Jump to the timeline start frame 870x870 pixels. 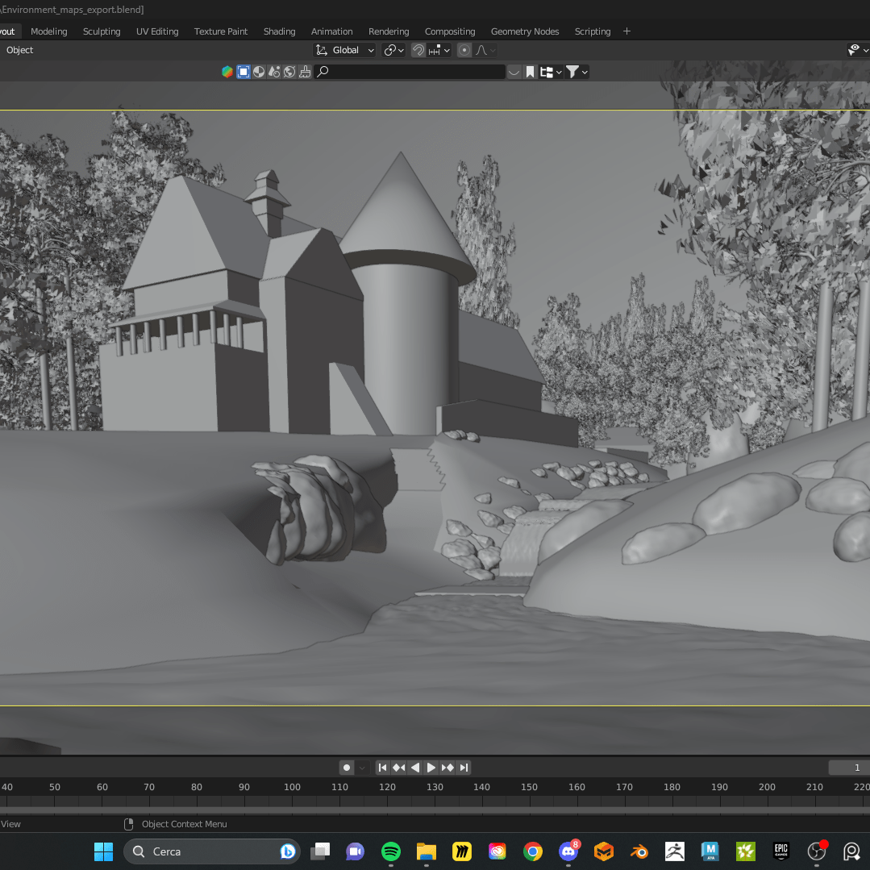pyautogui.click(x=383, y=768)
